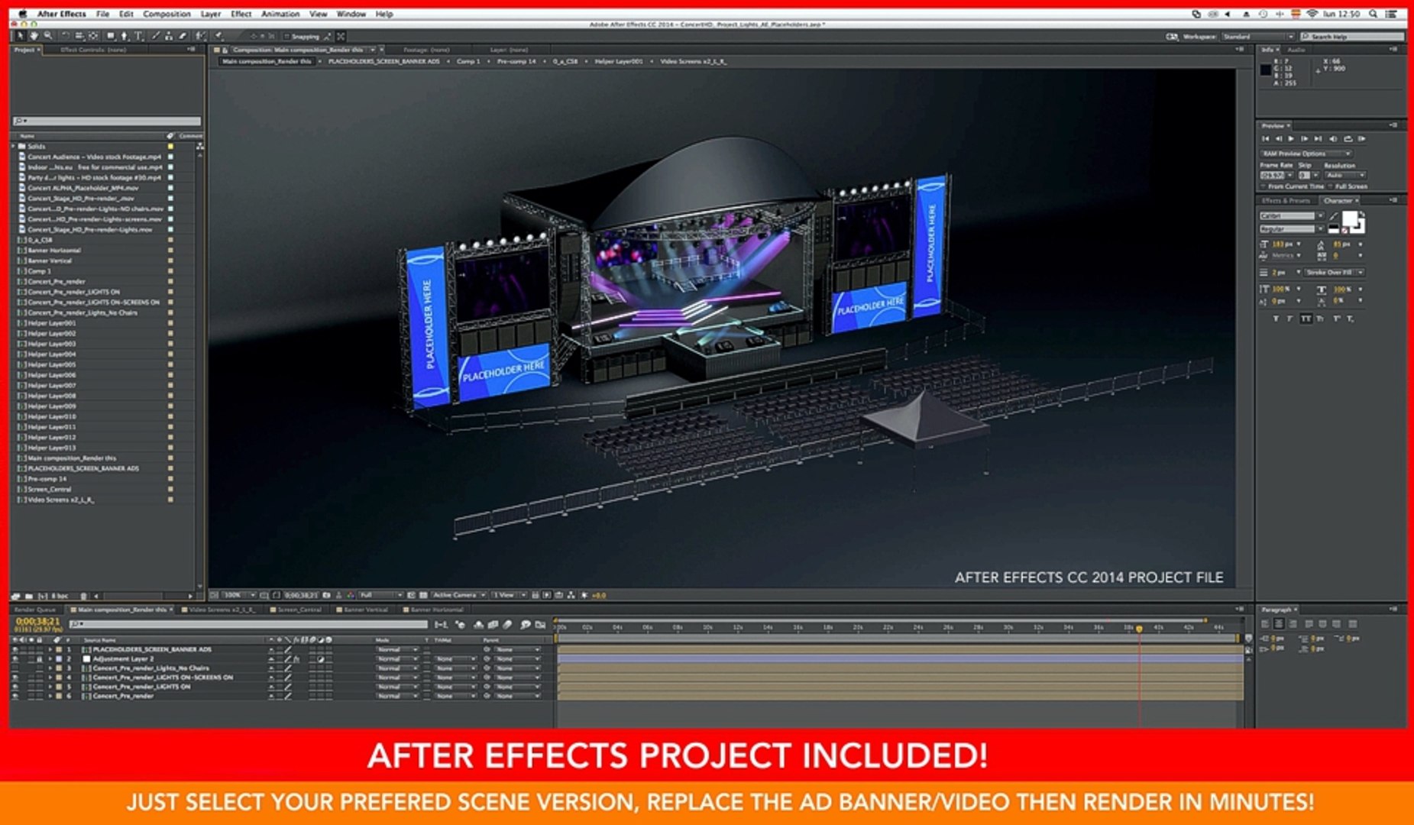
Task: Open the Stroke Over Fill dropdown
Action: 1334,272
